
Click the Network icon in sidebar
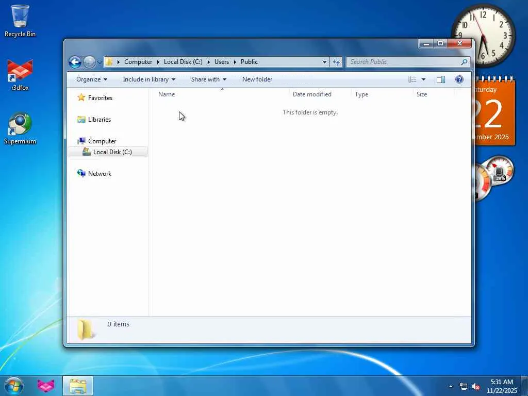tap(81, 173)
